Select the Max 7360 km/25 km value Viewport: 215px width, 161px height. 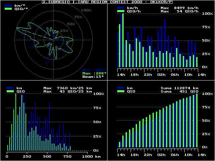pyautogui.click(x=68, y=88)
